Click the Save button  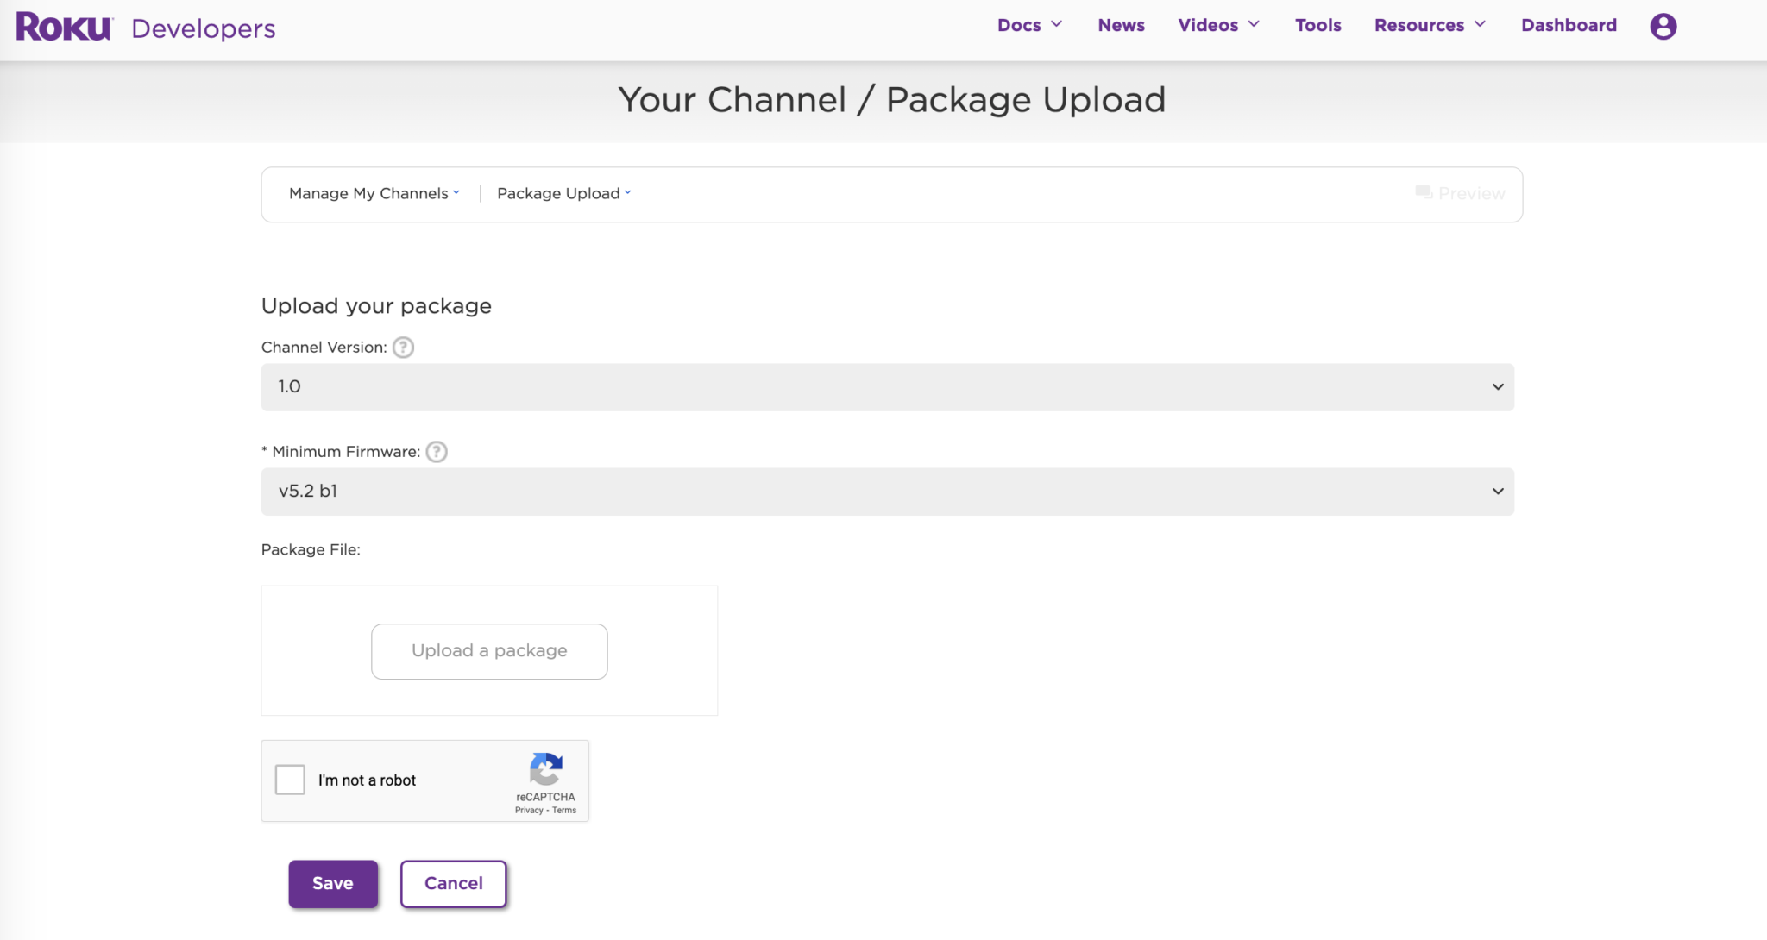pos(332,883)
